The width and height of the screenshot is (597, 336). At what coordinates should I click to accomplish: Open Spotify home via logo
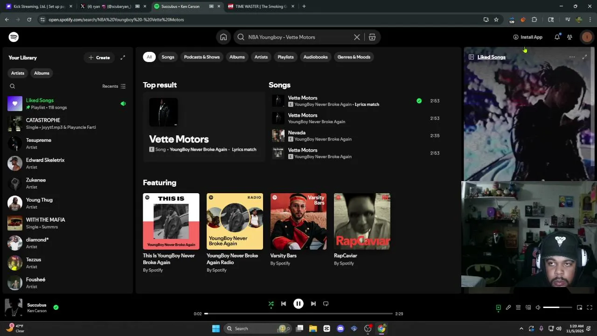coord(14,37)
